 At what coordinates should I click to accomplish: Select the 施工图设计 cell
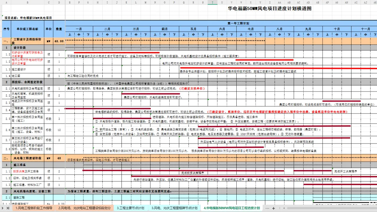(28, 69)
